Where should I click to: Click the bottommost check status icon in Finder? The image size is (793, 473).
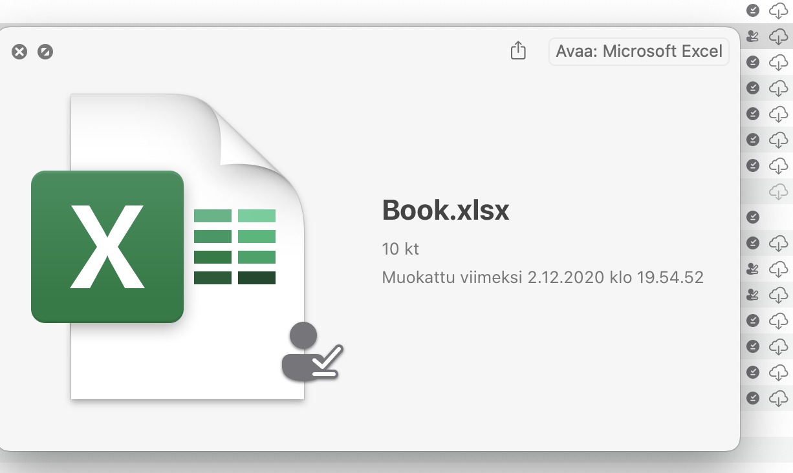pyautogui.click(x=753, y=398)
